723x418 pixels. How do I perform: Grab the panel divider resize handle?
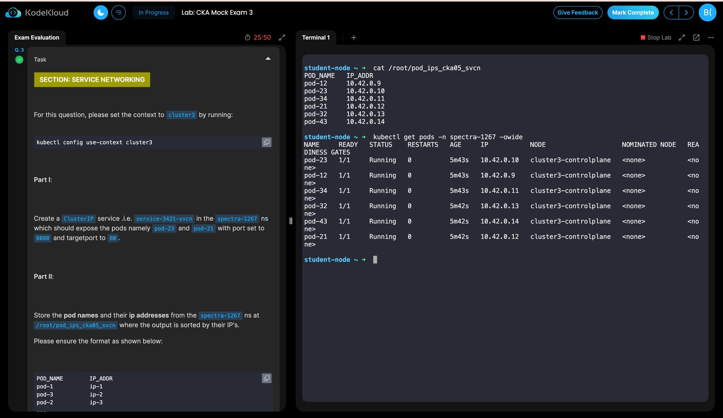pos(291,221)
